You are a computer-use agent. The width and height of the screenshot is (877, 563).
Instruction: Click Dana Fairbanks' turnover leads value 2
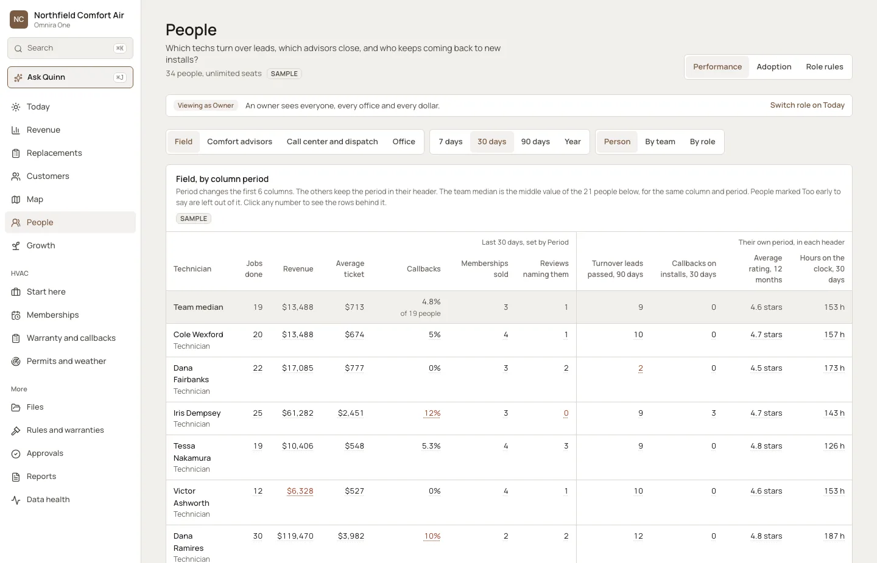tap(641, 368)
